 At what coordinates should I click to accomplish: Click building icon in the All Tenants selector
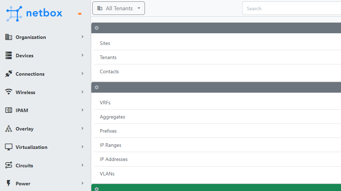pyautogui.click(x=100, y=8)
